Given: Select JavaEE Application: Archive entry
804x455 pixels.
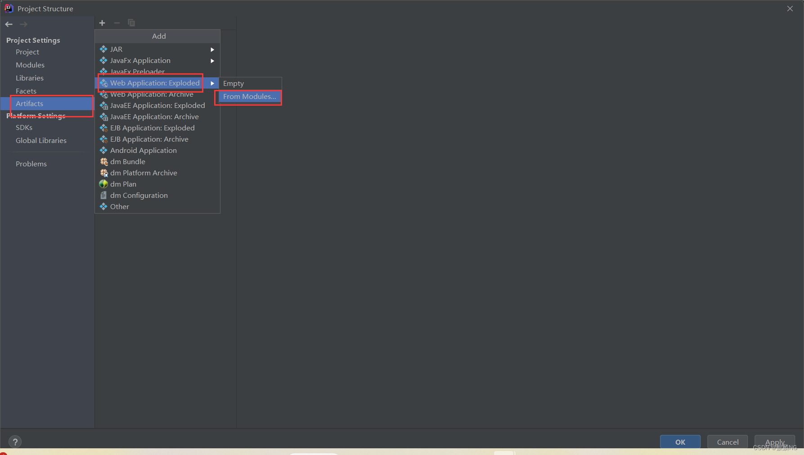Looking at the screenshot, I should (157, 116).
